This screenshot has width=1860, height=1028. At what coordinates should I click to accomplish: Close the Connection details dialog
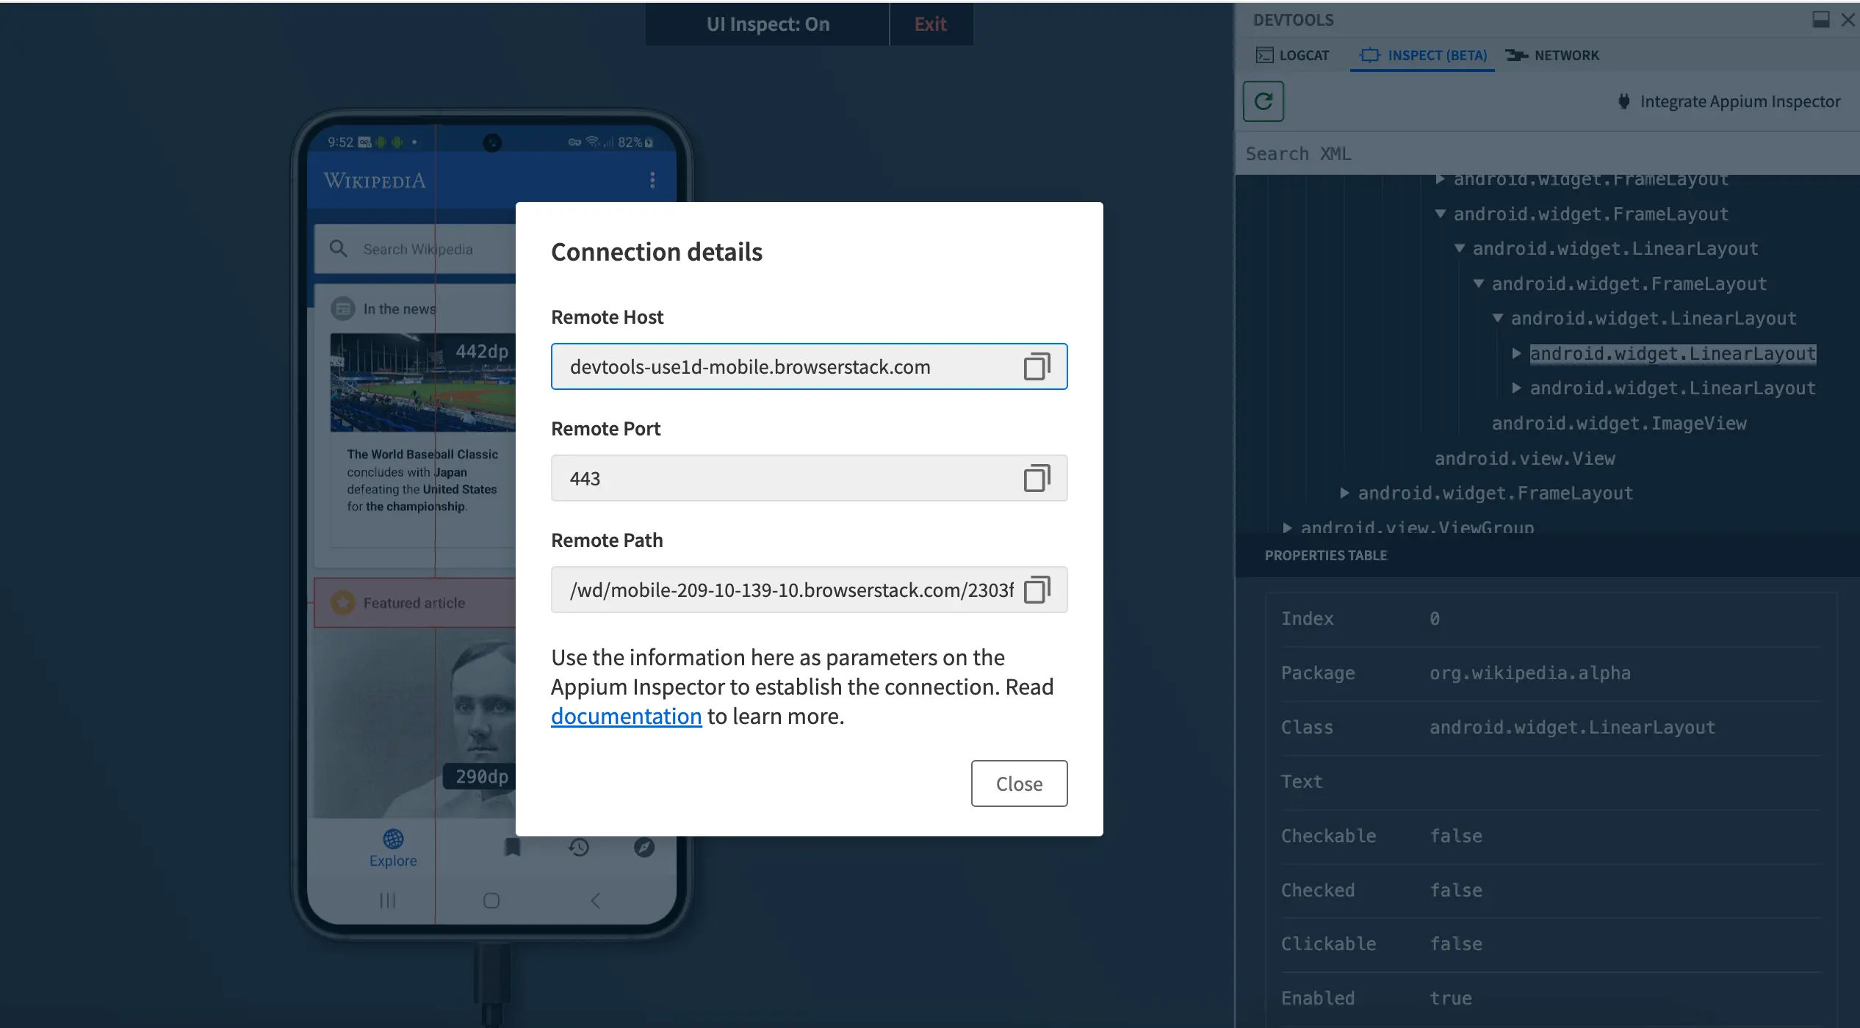tap(1018, 783)
